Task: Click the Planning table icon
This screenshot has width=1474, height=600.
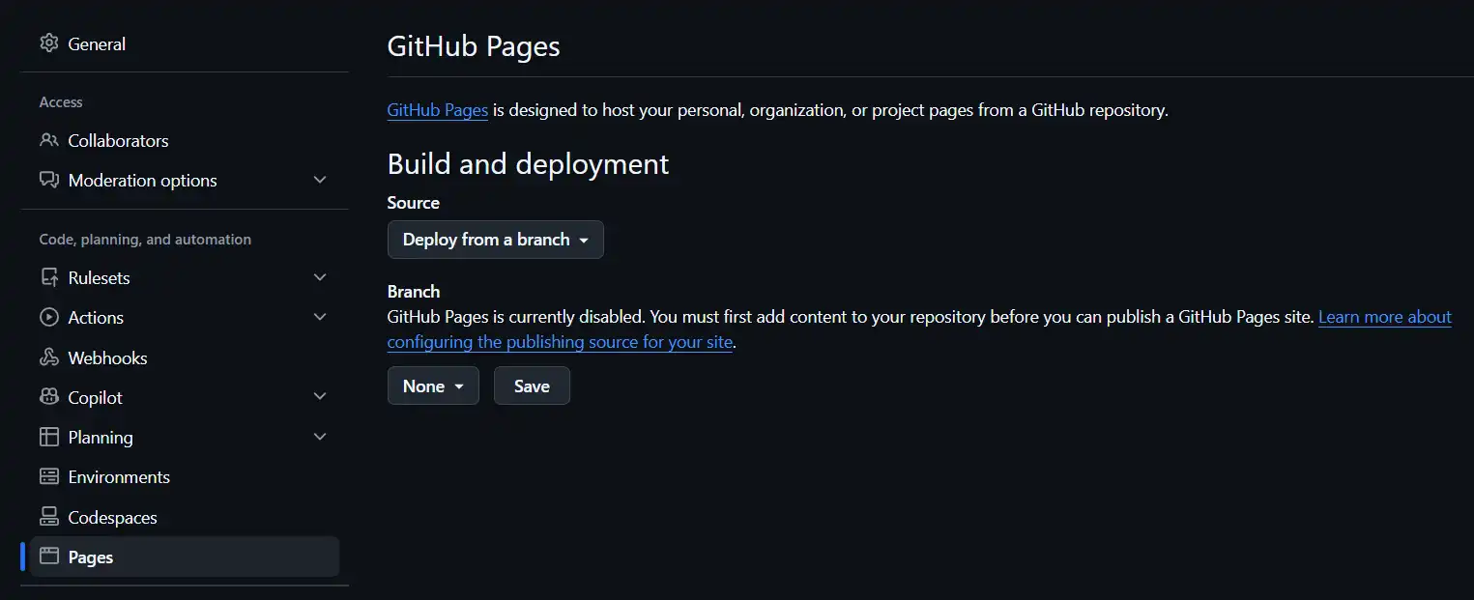Action: click(x=48, y=437)
